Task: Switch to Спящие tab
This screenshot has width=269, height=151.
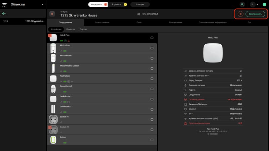Action: pyautogui.click(x=140, y=4)
